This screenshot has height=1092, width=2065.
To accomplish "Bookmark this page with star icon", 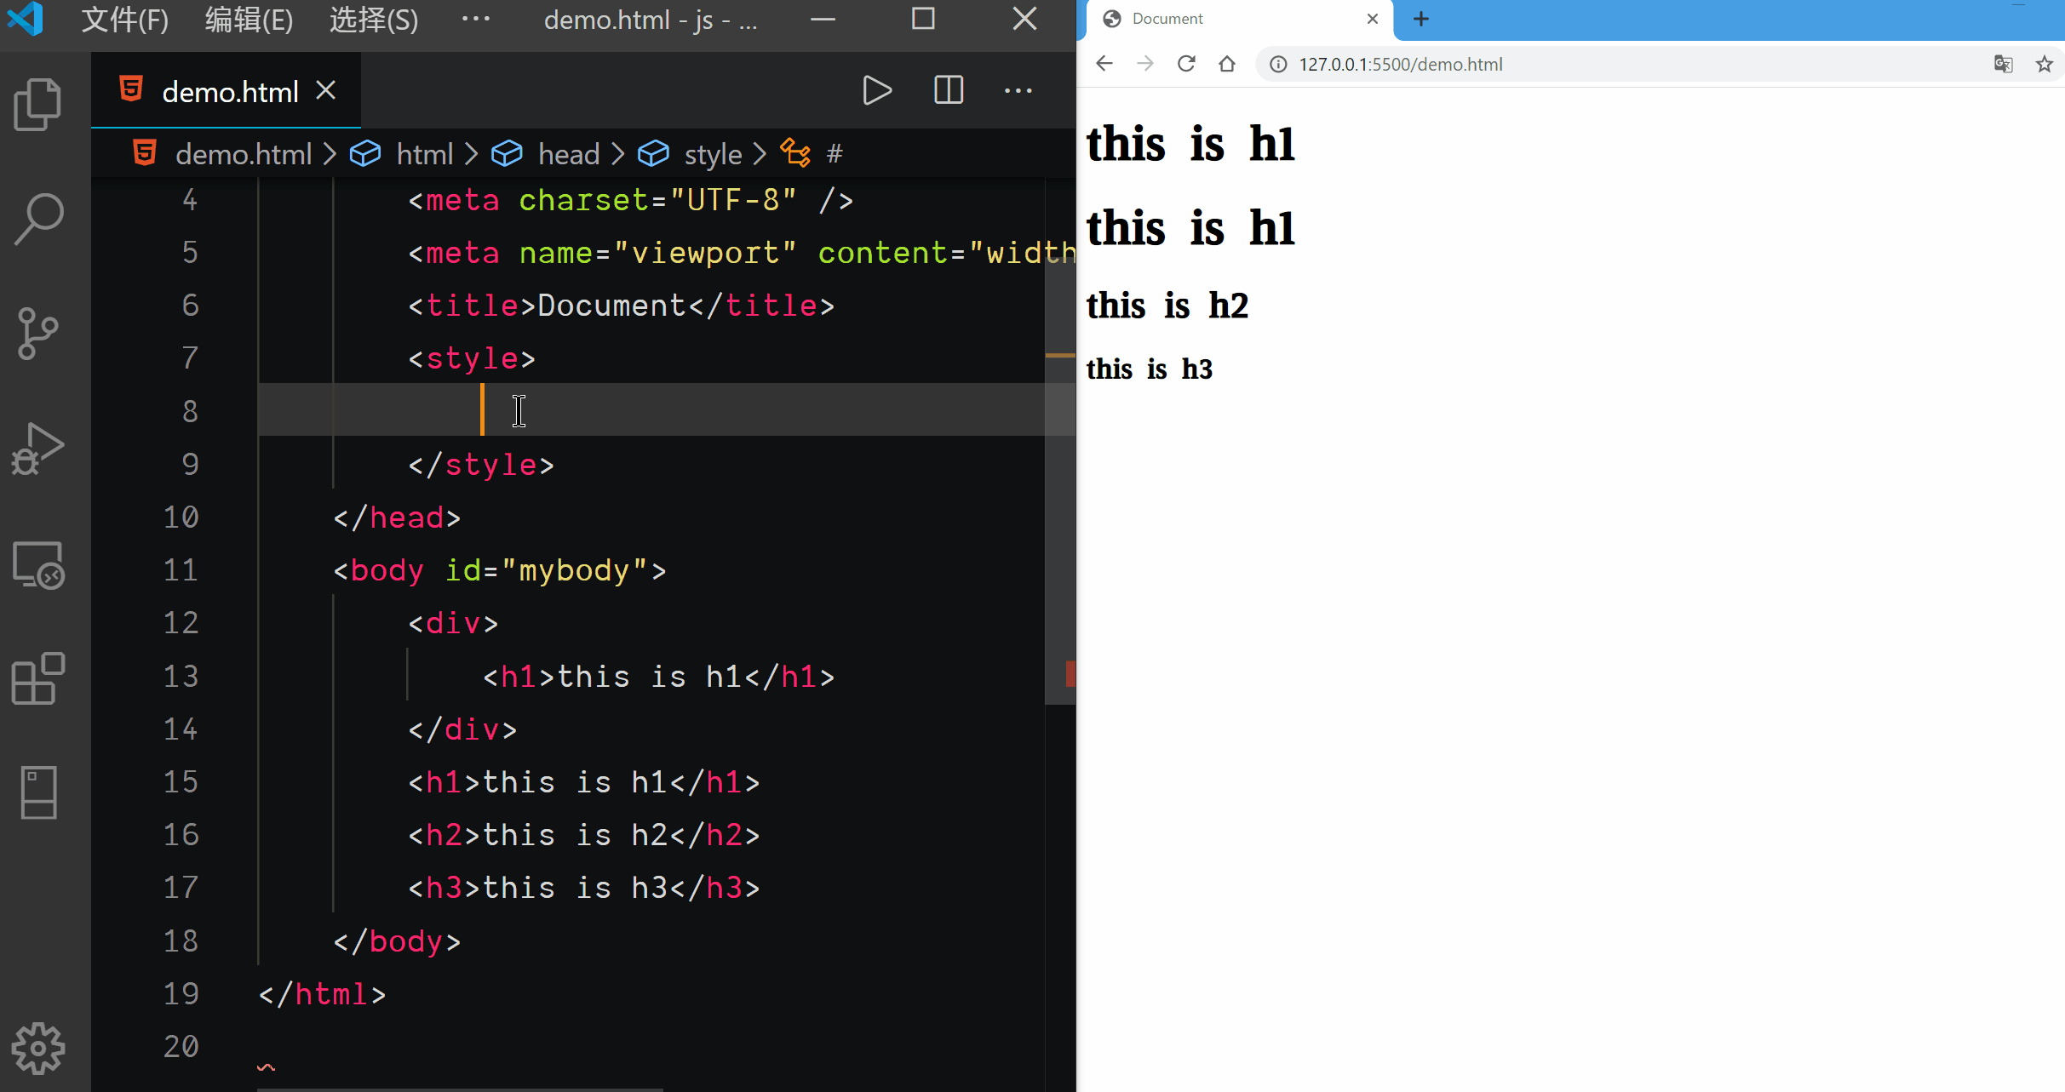I will click(2044, 65).
